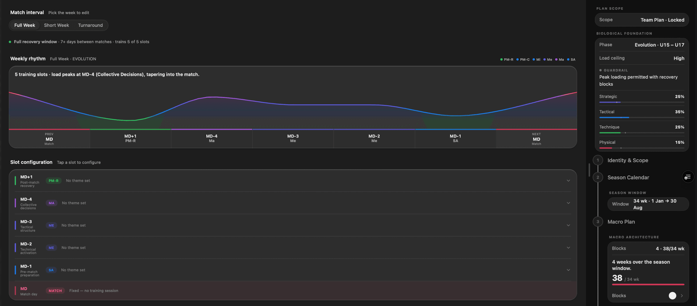Screen dimensions: 697x306
Task: Adjust the Tactical 35% slider bar
Action: pos(642,118)
